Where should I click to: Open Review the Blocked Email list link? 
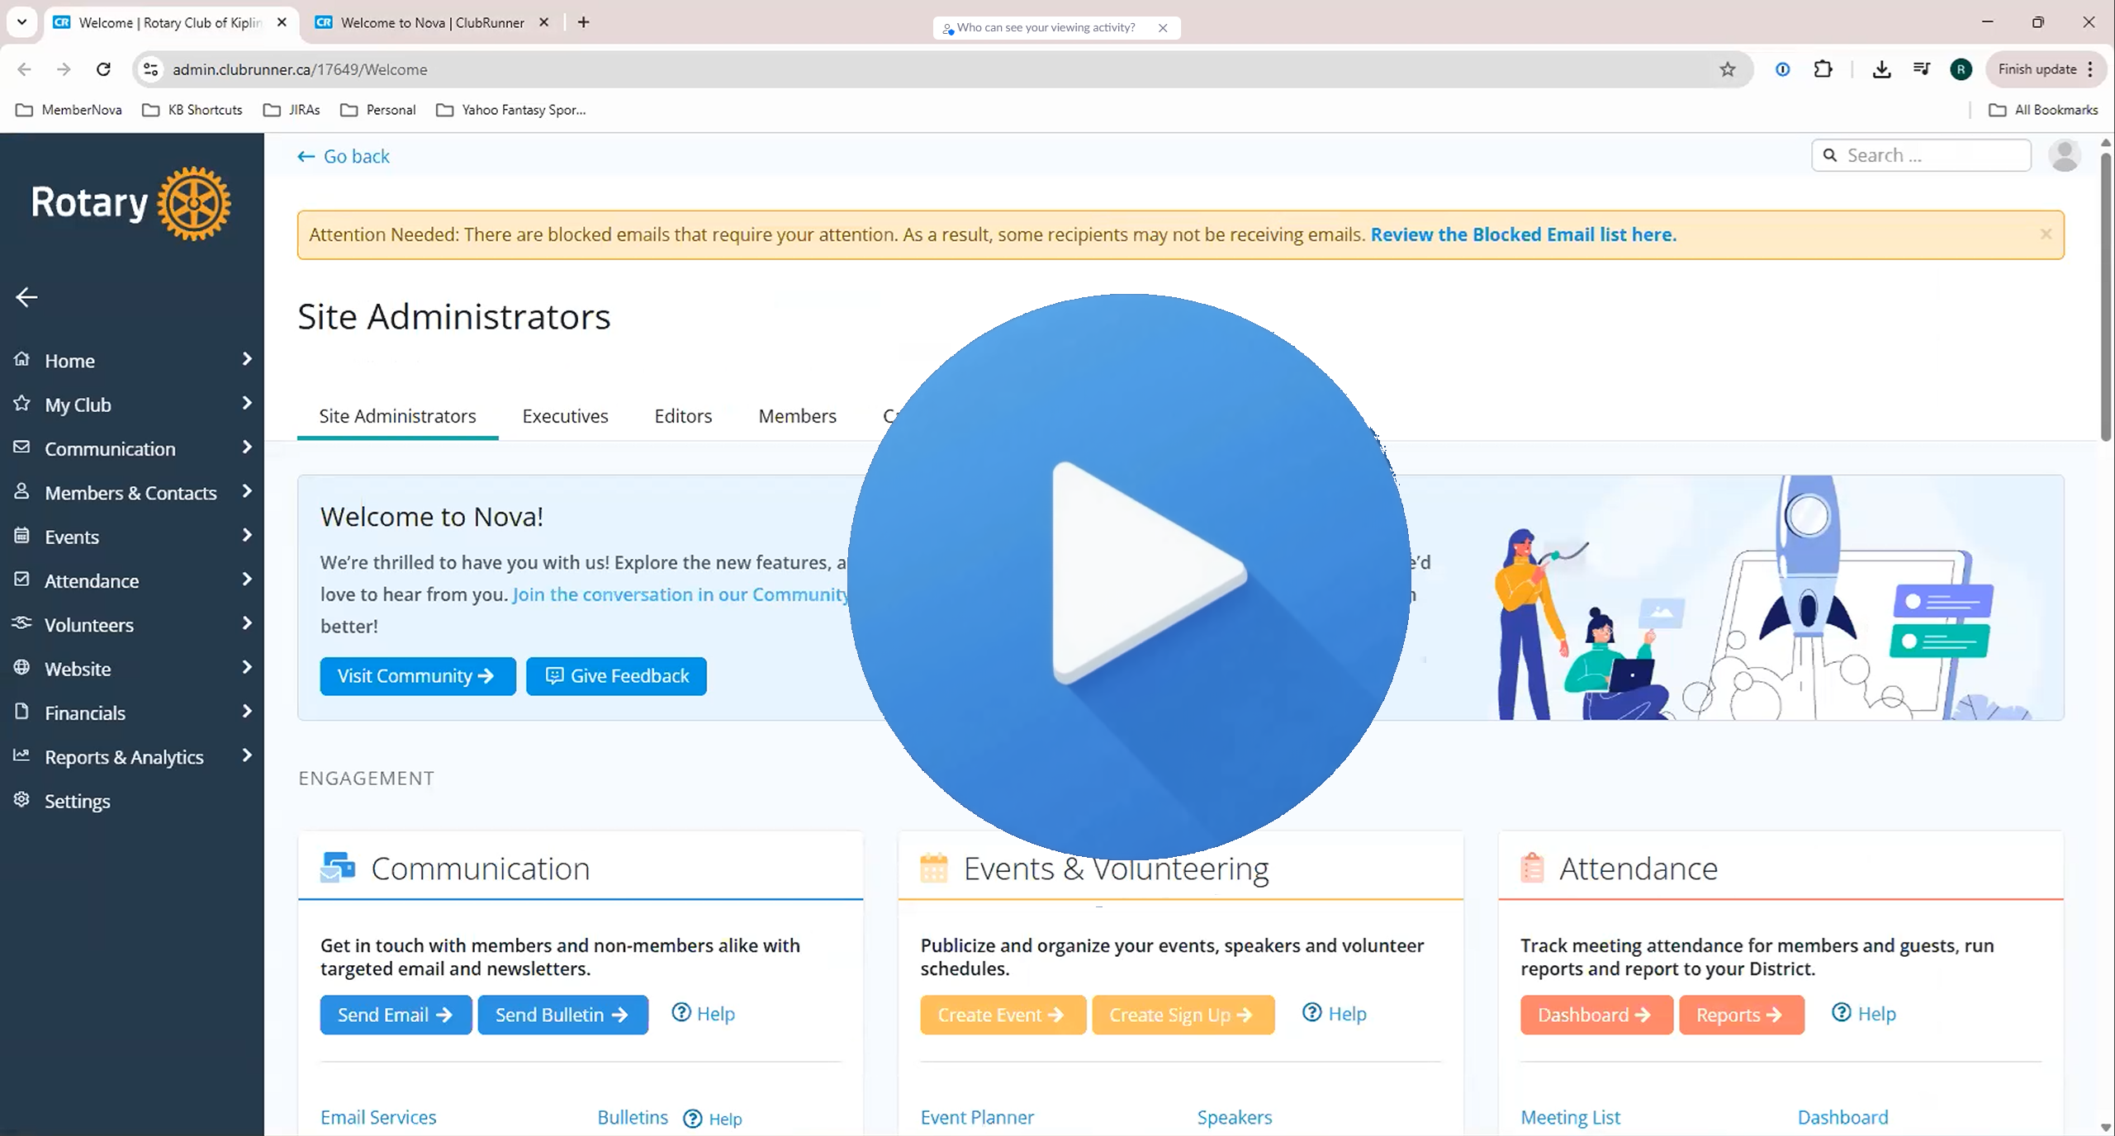[x=1523, y=234]
